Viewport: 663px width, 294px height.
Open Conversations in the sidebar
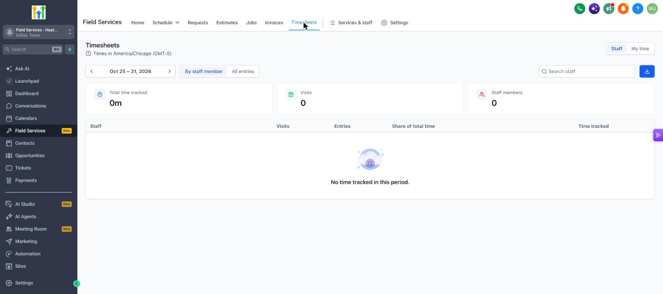coord(38,106)
